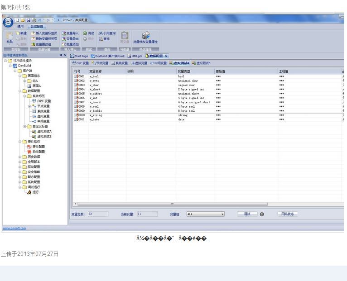Close the 数据配置 document tab

(166, 56)
